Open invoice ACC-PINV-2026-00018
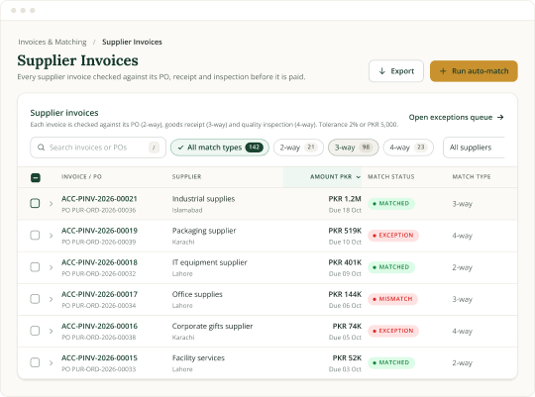This screenshot has height=397, width=535. tap(99, 262)
